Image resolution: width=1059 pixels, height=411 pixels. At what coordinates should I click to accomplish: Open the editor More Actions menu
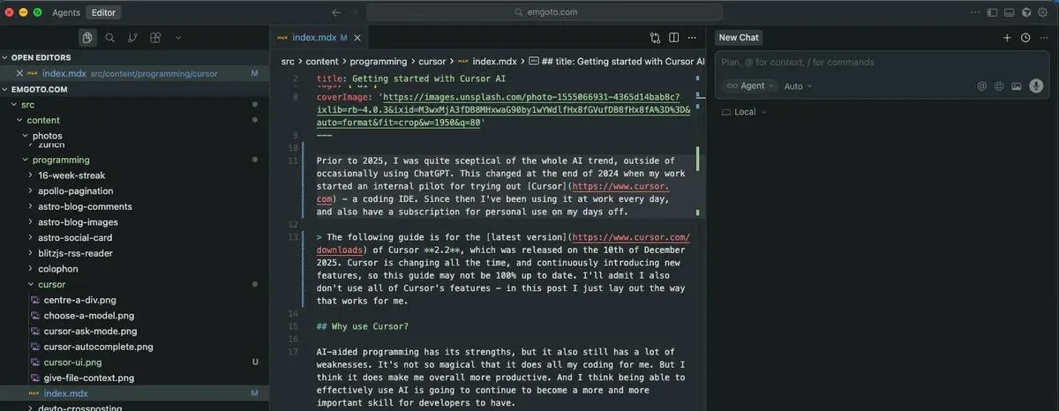pos(692,38)
